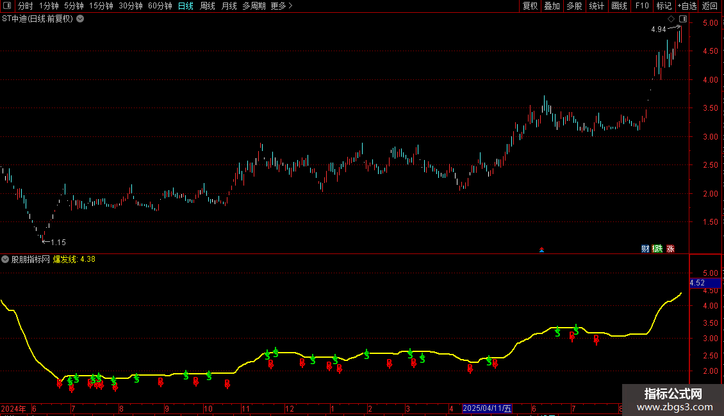Switch to 月线 monthly chart
The height and width of the screenshot is (416, 724).
[229, 6]
